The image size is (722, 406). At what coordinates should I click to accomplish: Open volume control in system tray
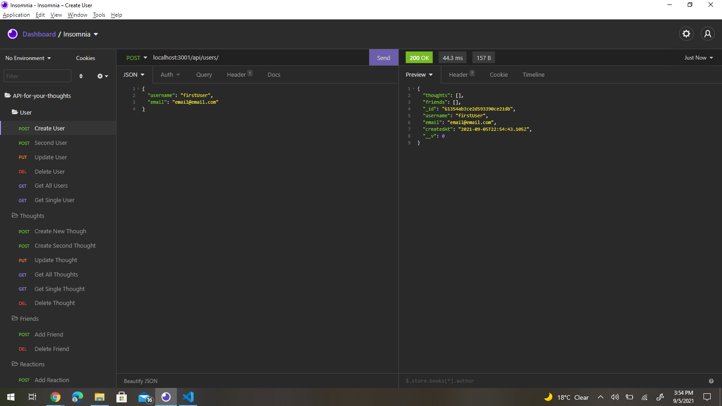(615, 397)
